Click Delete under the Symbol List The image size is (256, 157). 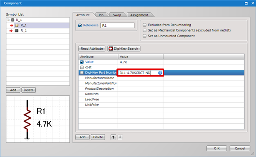29,90
